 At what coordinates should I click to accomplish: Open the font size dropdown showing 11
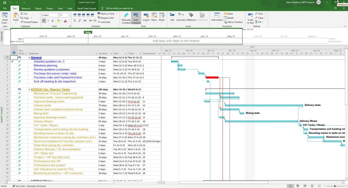tap(69, 15)
